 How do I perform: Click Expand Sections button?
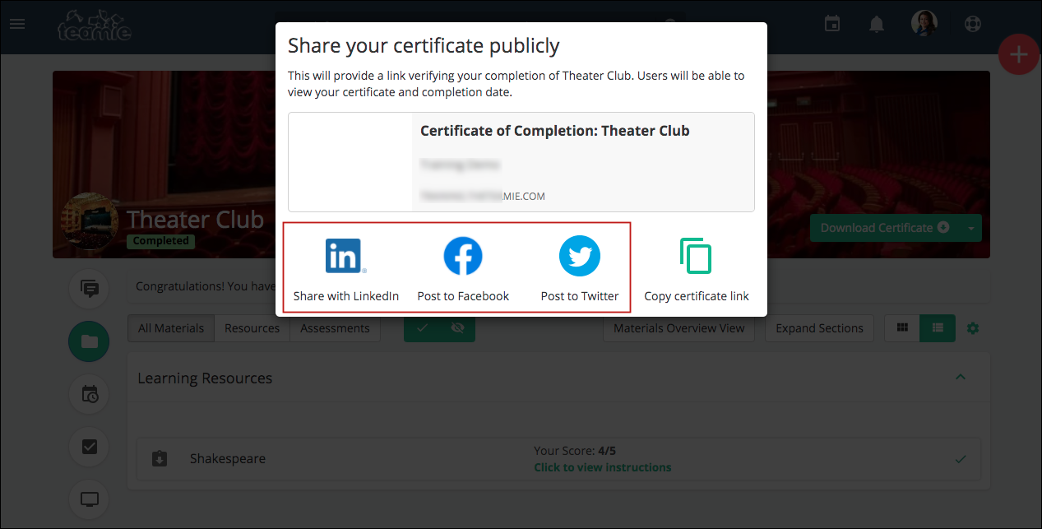click(819, 327)
